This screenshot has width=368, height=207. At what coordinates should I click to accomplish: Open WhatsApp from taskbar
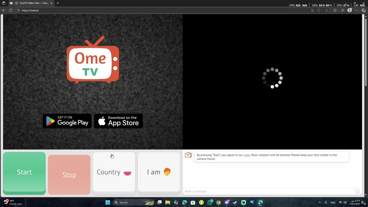point(210,202)
